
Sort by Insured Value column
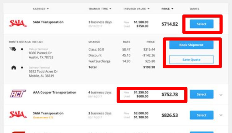[x=136, y=9]
